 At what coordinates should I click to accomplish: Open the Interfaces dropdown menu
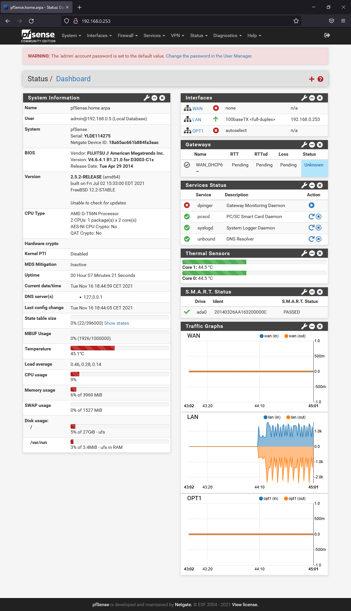click(x=99, y=35)
